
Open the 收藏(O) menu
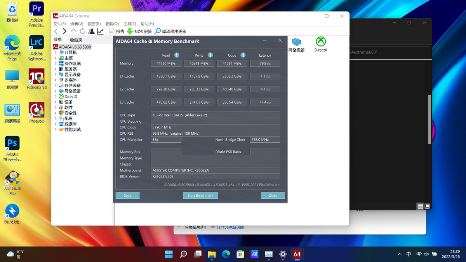point(112,24)
